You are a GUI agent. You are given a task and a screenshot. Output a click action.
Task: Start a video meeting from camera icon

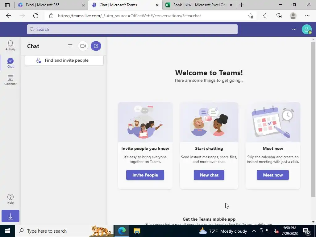pyautogui.click(x=83, y=46)
